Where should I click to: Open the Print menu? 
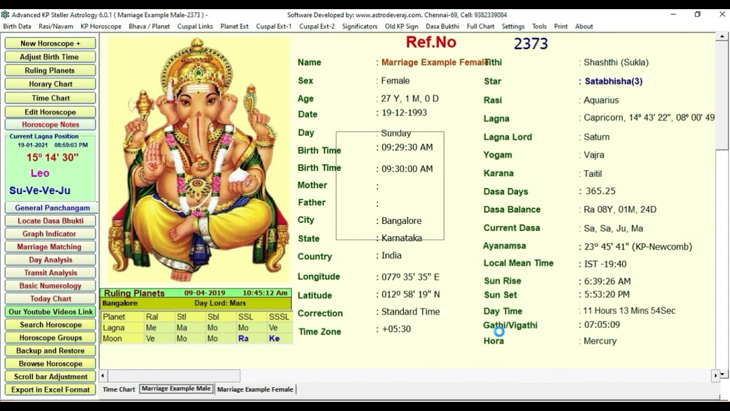[561, 26]
